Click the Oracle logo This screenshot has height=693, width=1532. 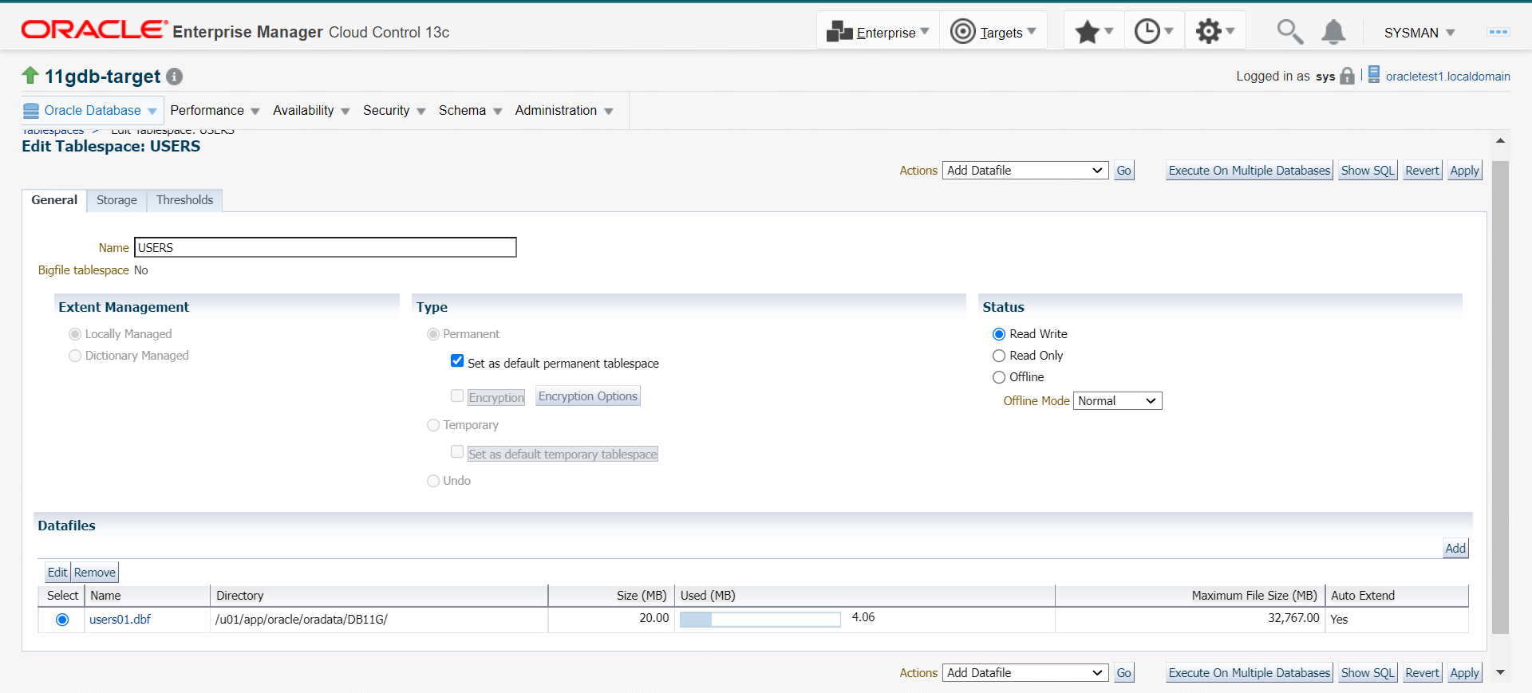coord(94,30)
